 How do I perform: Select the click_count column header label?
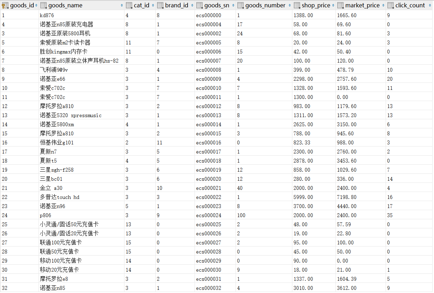(x=410, y=5)
